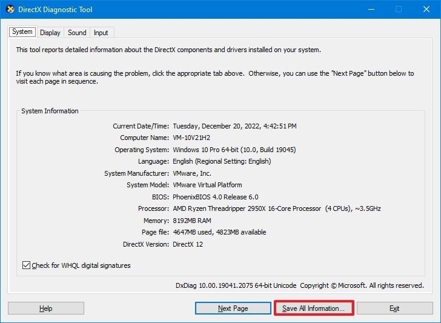Click the DxDiag version copyright text

(299, 285)
